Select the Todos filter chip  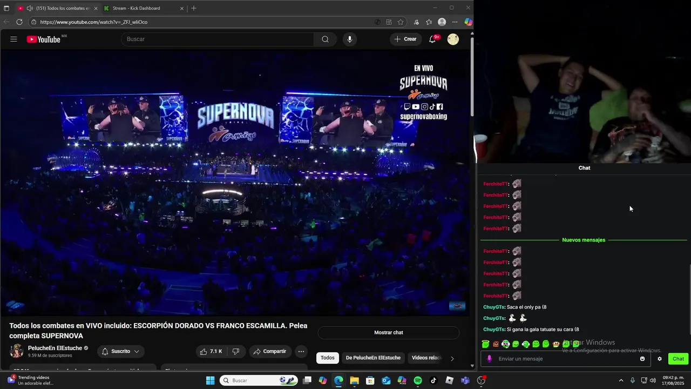pyautogui.click(x=328, y=358)
